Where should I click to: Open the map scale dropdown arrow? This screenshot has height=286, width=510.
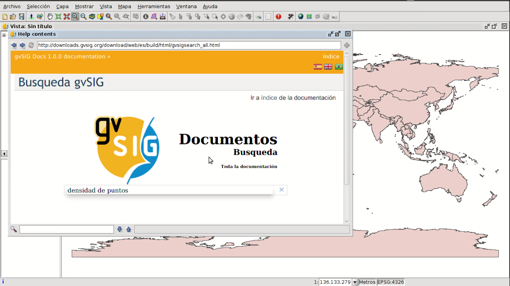coord(355,282)
